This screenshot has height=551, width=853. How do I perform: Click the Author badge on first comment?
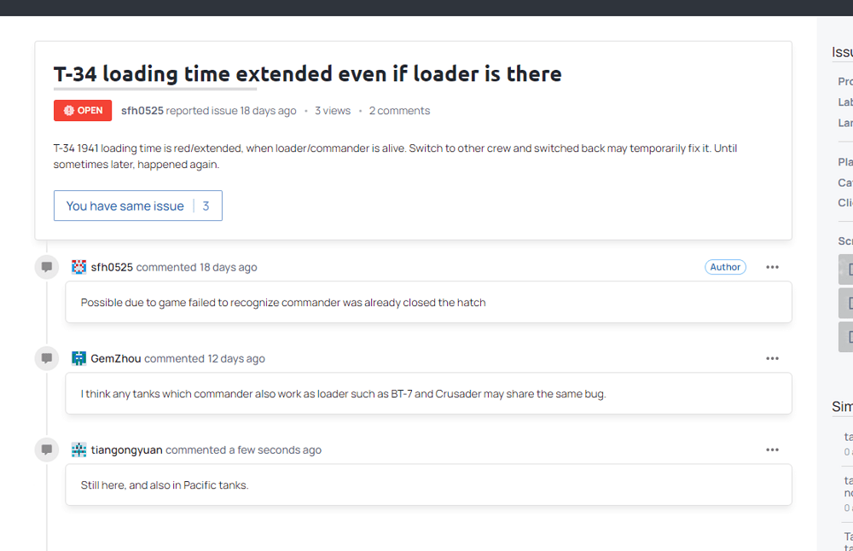coord(725,267)
